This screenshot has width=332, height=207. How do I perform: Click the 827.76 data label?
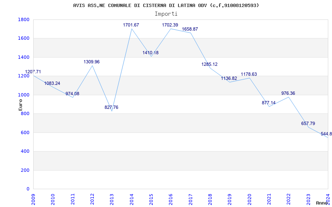(111, 108)
